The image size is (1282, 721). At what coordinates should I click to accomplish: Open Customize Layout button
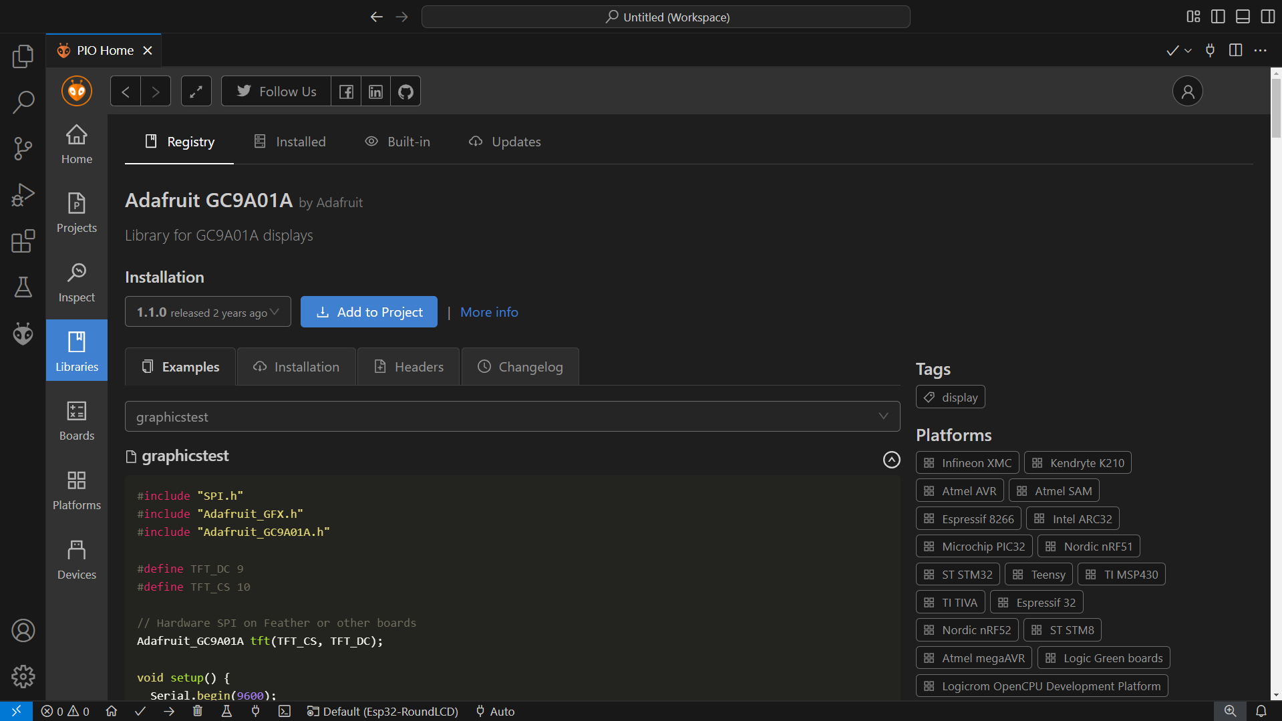coord(1193,17)
